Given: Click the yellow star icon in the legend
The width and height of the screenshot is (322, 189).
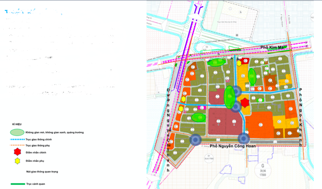Looking at the screenshot, I should pos(17,161).
